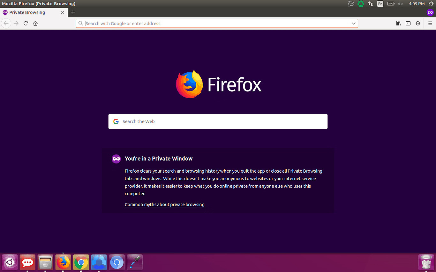
Task: Open Common myths about private browsing
Action: [164, 204]
